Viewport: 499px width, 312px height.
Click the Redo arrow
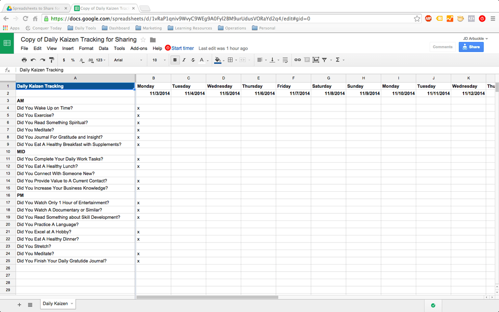click(42, 60)
